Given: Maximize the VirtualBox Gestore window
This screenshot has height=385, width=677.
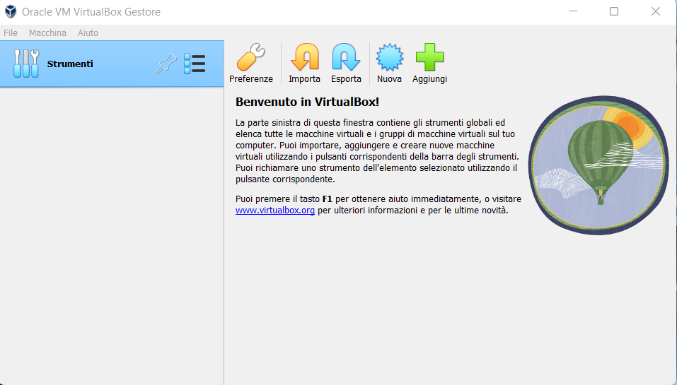Looking at the screenshot, I should (x=614, y=11).
